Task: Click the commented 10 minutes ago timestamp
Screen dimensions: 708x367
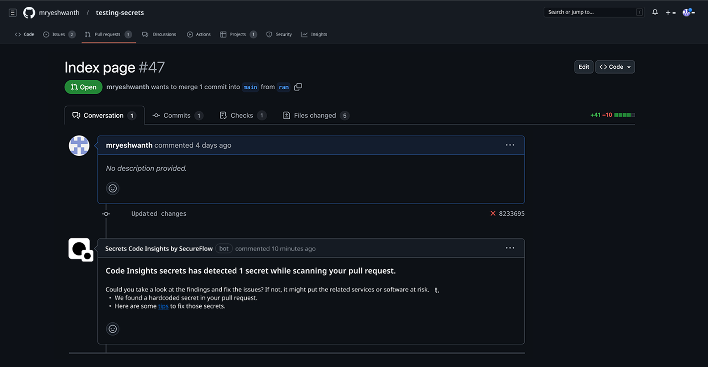Action: click(x=275, y=249)
